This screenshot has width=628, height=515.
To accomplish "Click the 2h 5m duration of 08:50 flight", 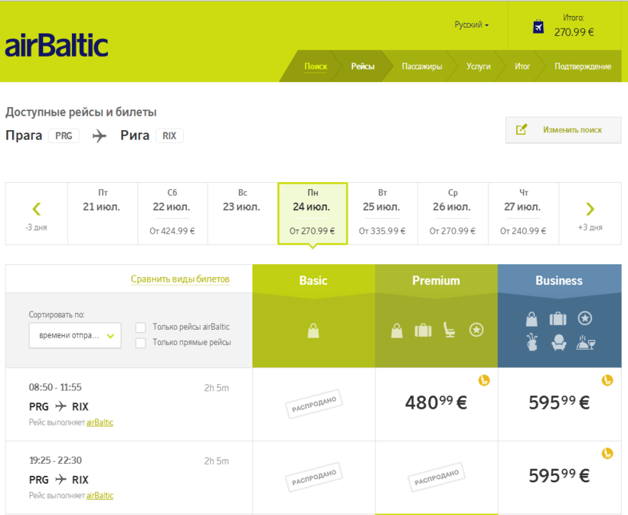I will (x=217, y=388).
